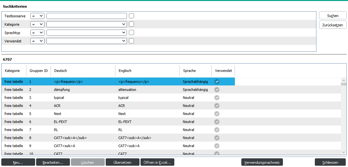The height and width of the screenshot is (167, 348).
Task: Click the Verwendet check icon for typical row
Action: [x=217, y=98]
